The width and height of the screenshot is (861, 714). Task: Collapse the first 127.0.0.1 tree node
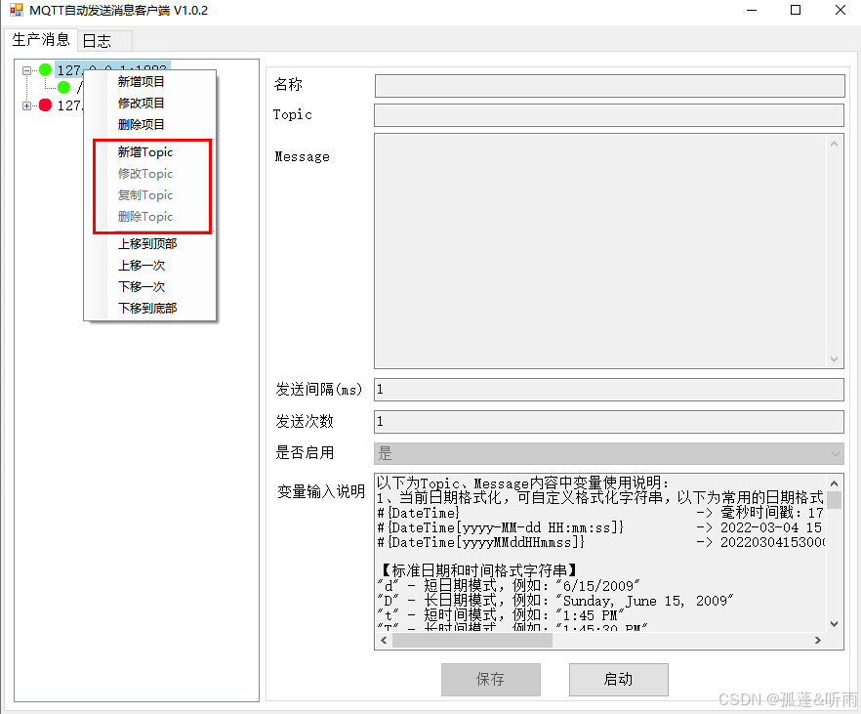(26, 70)
